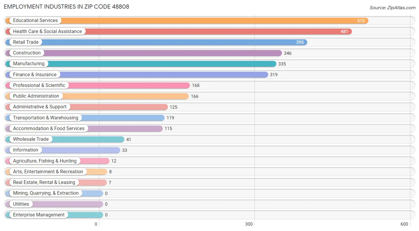This screenshot has height=231, width=419.
Task: Click the value 41 next to Wholesale Trade
Action: (x=128, y=140)
